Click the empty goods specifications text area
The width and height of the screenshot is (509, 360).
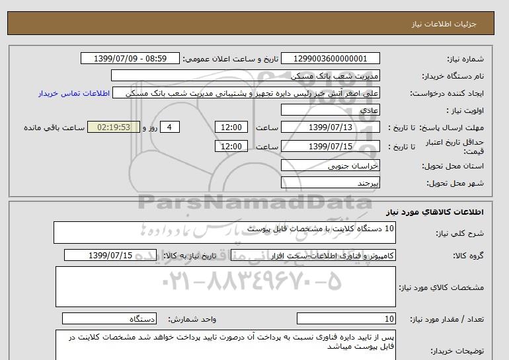[x=225, y=287]
